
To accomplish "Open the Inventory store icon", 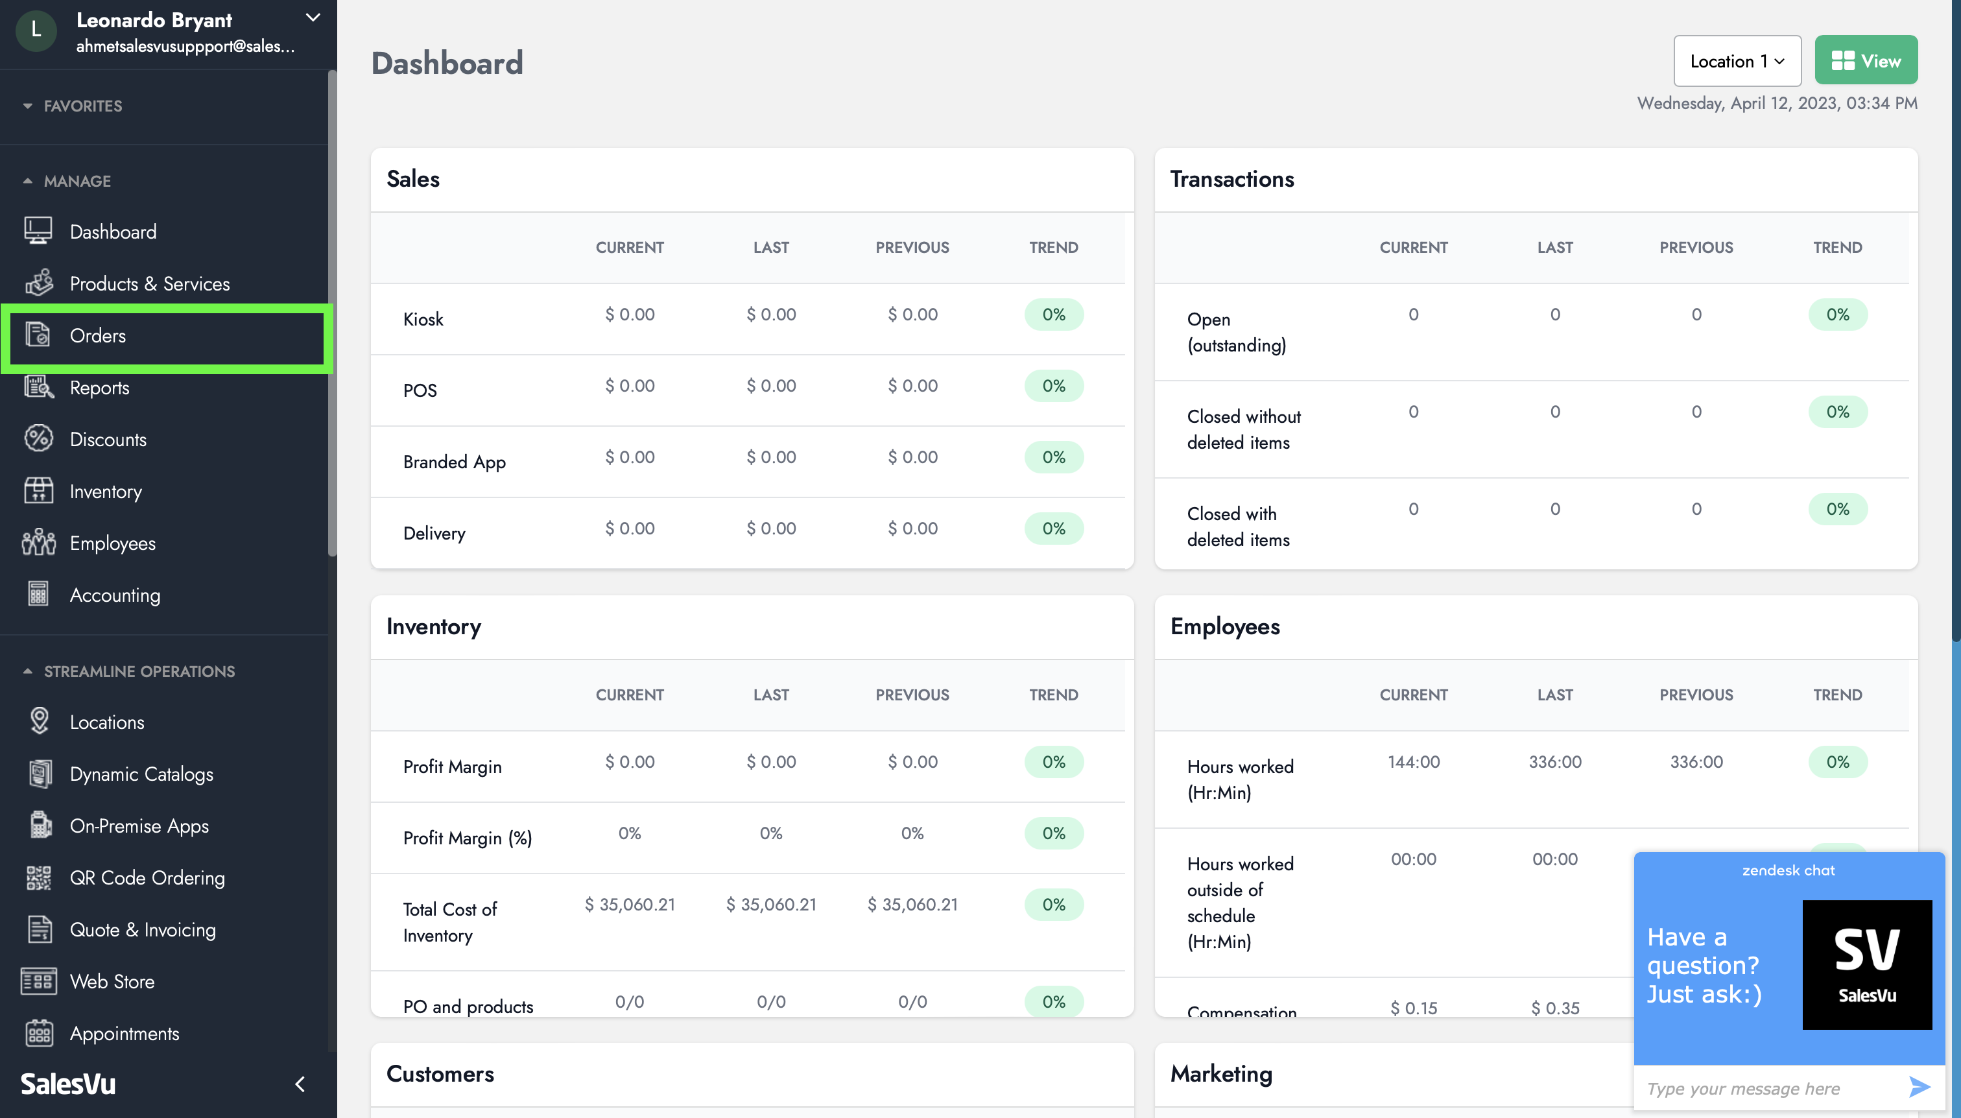I will (x=38, y=491).
